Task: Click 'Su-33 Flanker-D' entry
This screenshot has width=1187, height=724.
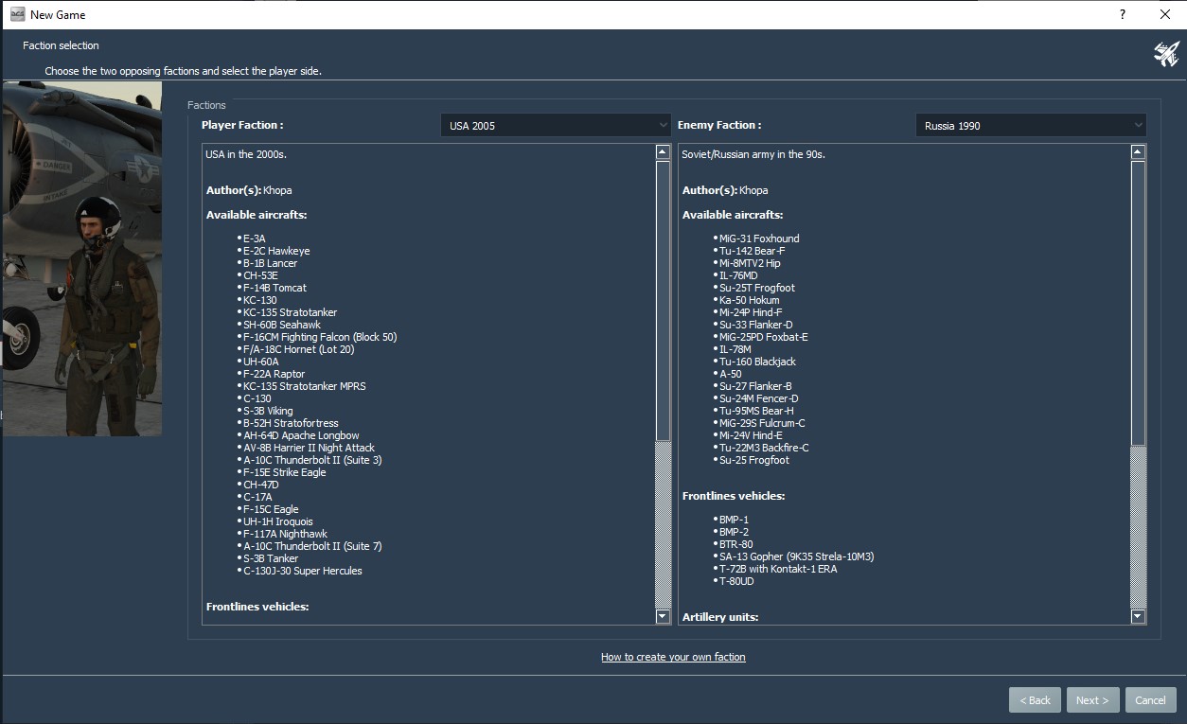Action: 756,325
